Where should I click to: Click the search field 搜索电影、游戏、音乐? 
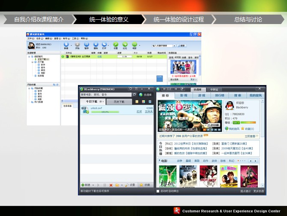(106, 94)
